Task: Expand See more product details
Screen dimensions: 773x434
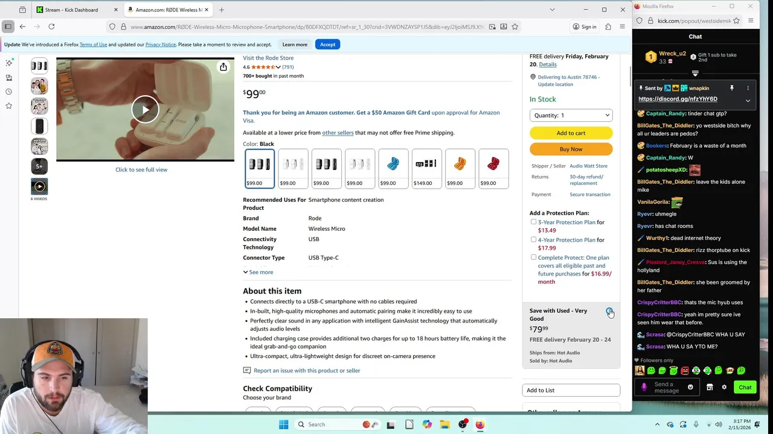Action: click(258, 272)
